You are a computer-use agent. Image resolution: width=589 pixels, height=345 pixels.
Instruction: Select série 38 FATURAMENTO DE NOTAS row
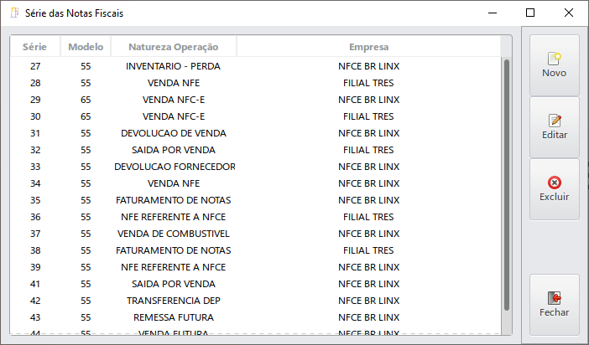(x=172, y=250)
